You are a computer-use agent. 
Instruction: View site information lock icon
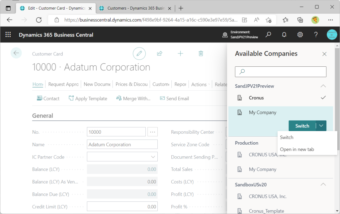[57, 20]
